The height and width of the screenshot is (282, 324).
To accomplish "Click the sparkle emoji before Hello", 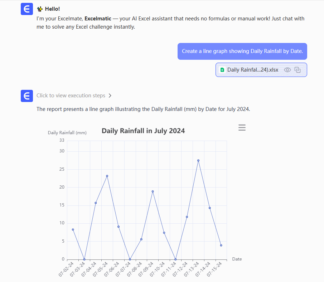I will pos(40,9).
